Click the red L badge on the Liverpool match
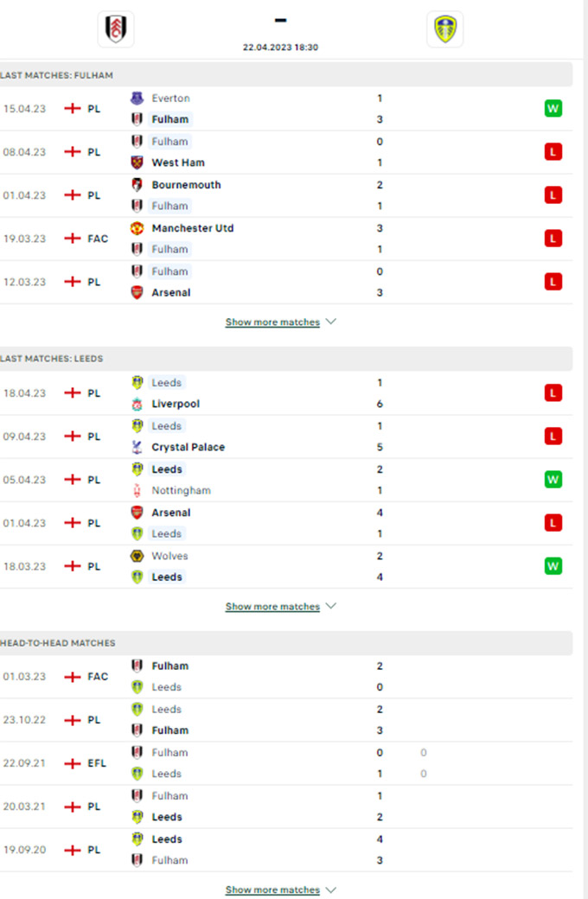 pyautogui.click(x=553, y=392)
